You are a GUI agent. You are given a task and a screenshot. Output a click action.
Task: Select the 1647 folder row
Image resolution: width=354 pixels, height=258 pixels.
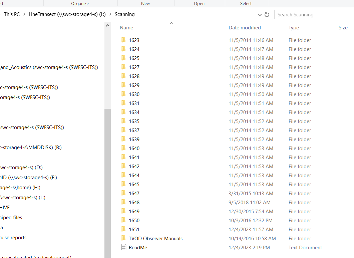pyautogui.click(x=134, y=194)
